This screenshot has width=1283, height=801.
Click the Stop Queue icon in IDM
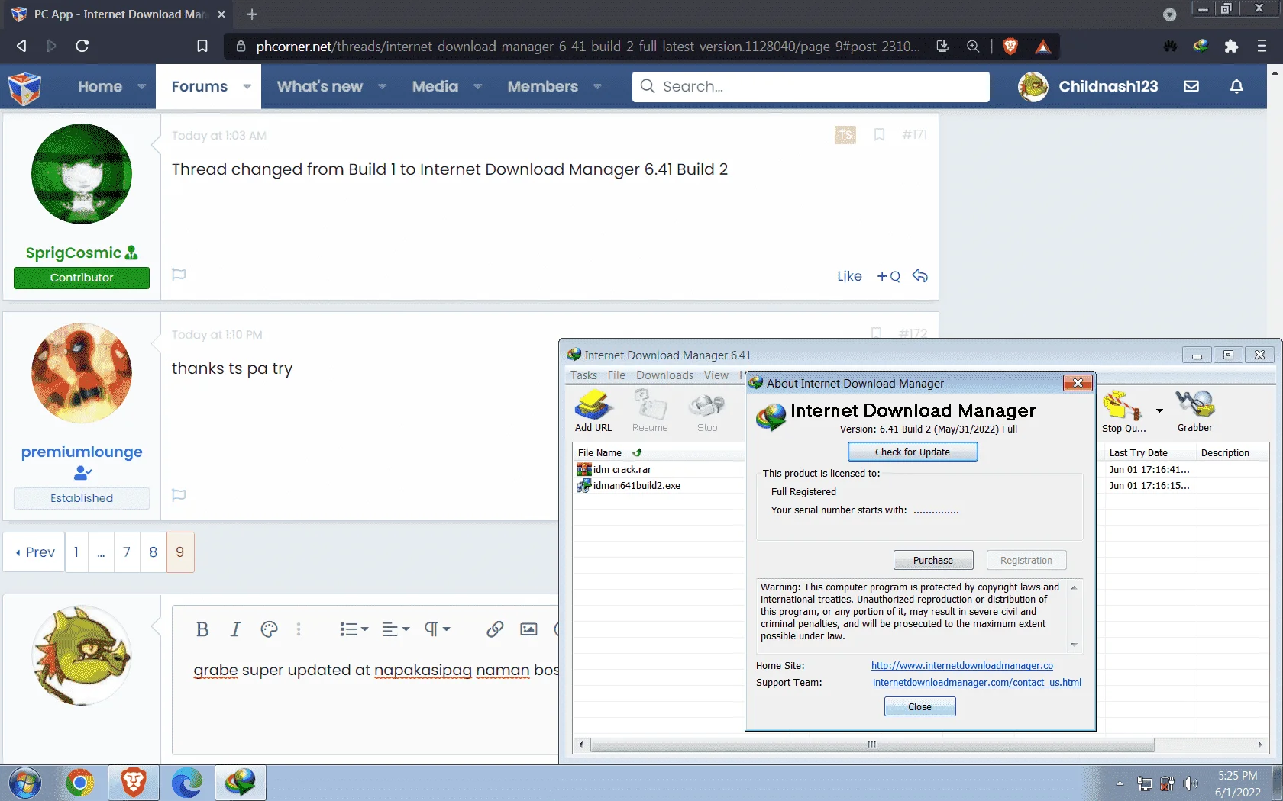(x=1123, y=412)
